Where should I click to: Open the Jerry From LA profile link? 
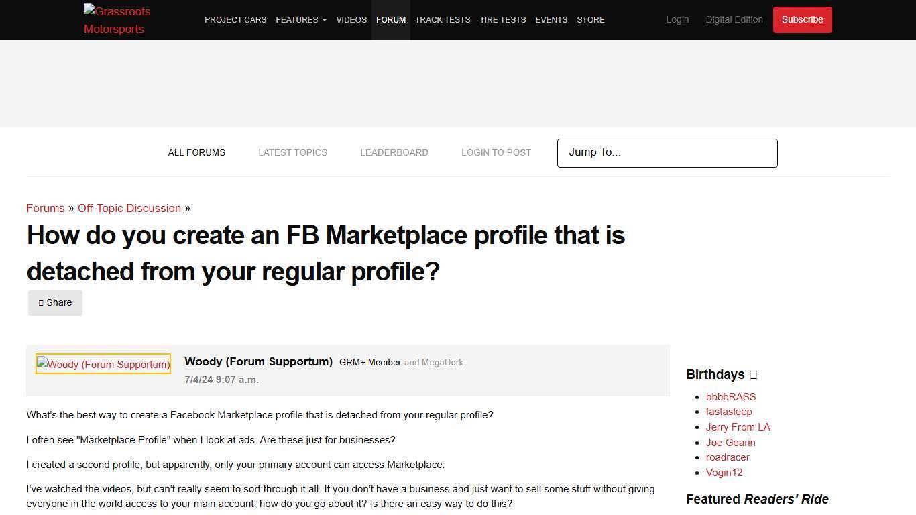click(738, 426)
